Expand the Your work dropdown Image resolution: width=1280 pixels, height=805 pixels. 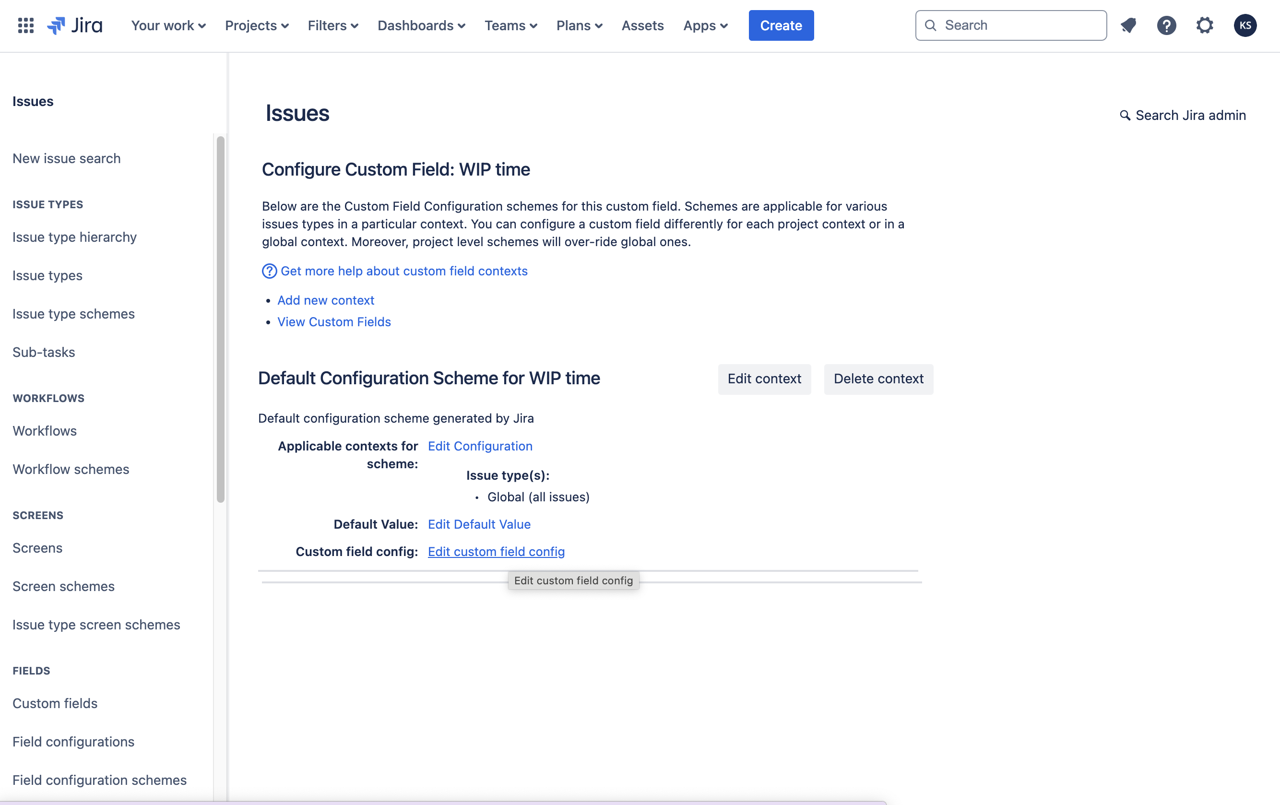pos(168,25)
